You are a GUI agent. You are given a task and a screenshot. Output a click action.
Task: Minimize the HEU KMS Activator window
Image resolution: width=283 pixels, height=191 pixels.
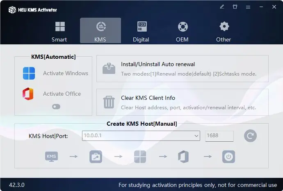coord(261,7)
